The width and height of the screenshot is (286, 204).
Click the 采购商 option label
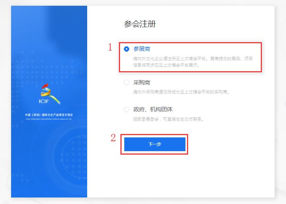[x=142, y=83]
